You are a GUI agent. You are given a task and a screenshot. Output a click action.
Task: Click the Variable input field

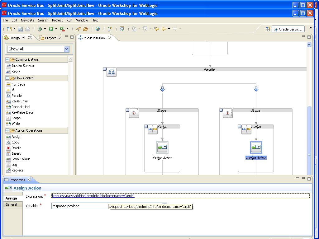point(109,206)
